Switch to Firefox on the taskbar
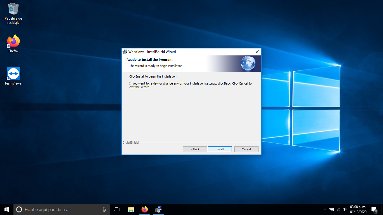This screenshot has height=215, width=383. pos(144,209)
